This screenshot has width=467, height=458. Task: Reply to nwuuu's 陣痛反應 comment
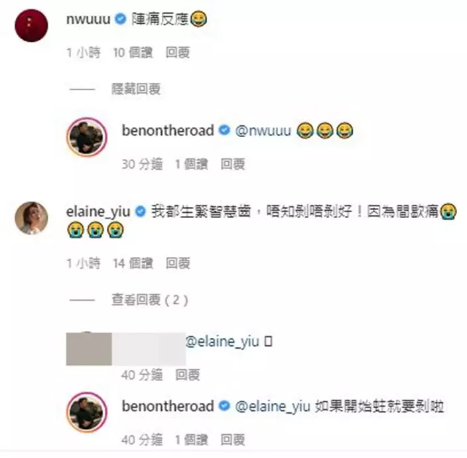pos(178,52)
